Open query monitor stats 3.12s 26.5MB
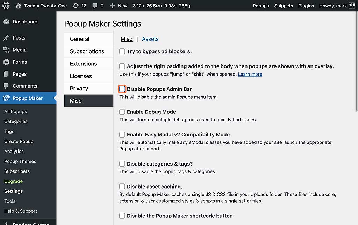Viewport: 358px width, 225px height. point(162,6)
